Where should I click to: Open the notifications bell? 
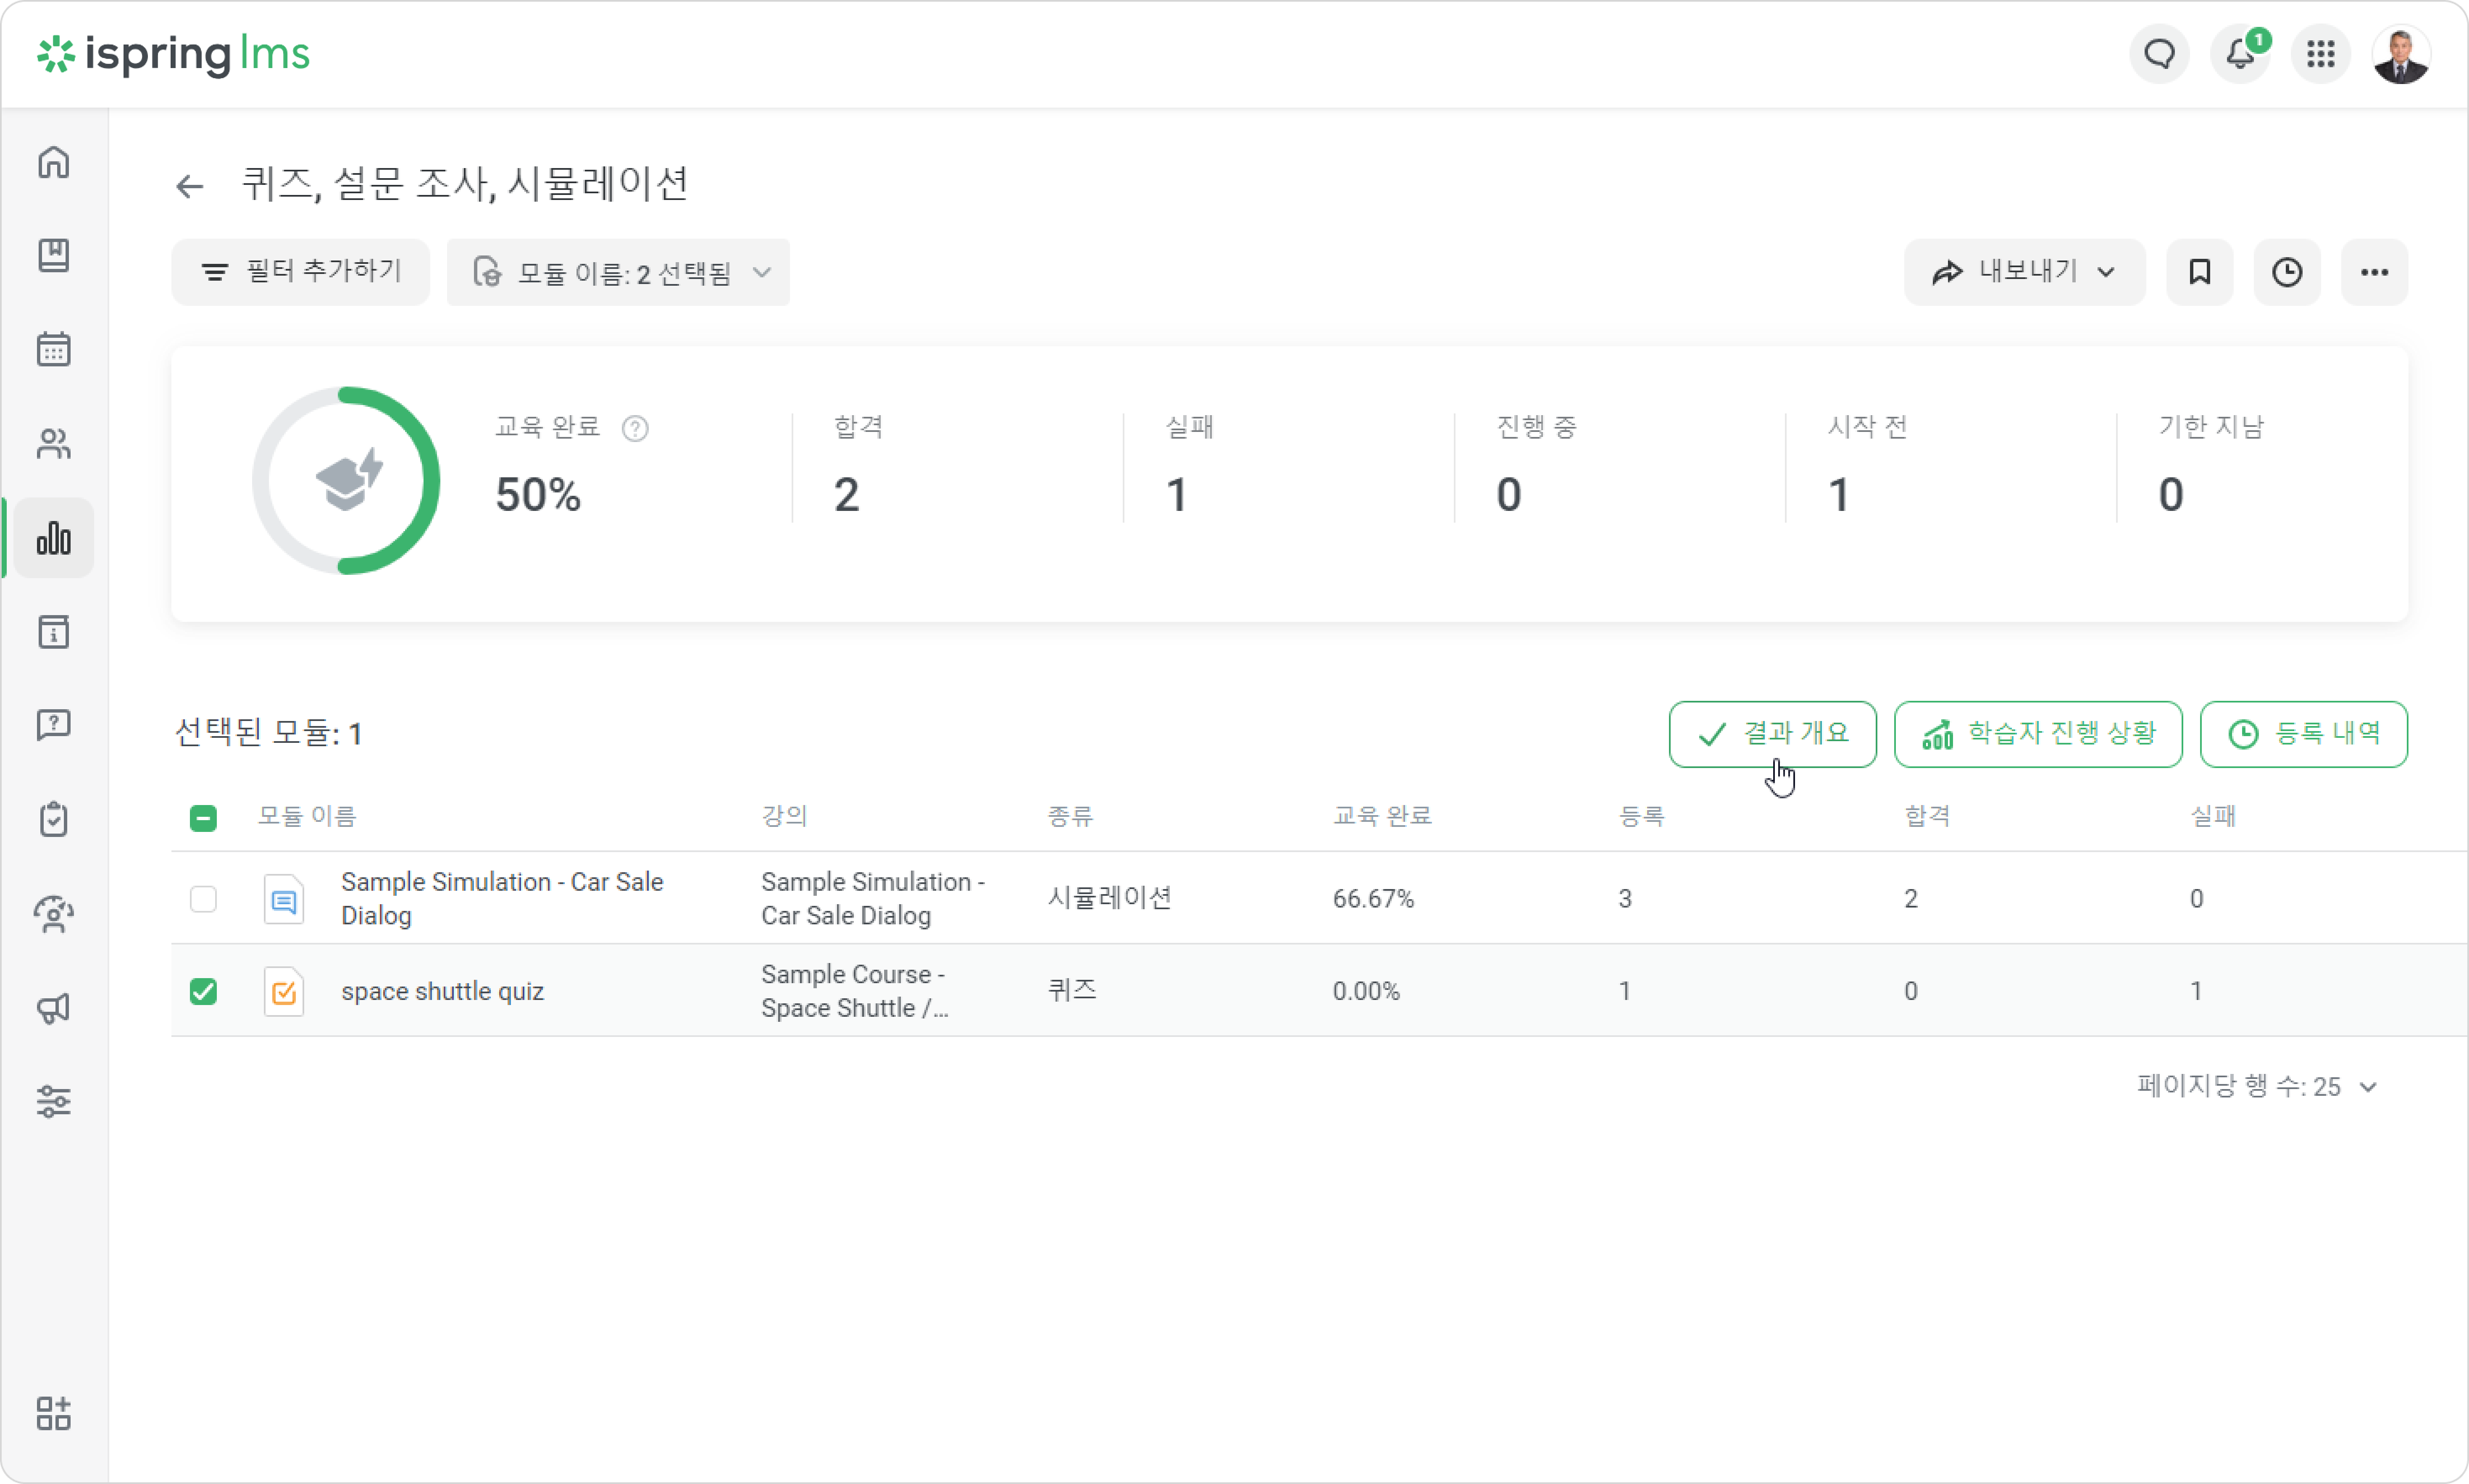click(2241, 54)
